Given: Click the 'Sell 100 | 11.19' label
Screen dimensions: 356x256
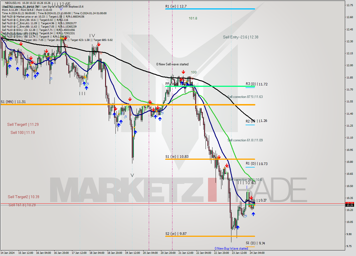Looking at the screenshot, I should tap(23, 133).
